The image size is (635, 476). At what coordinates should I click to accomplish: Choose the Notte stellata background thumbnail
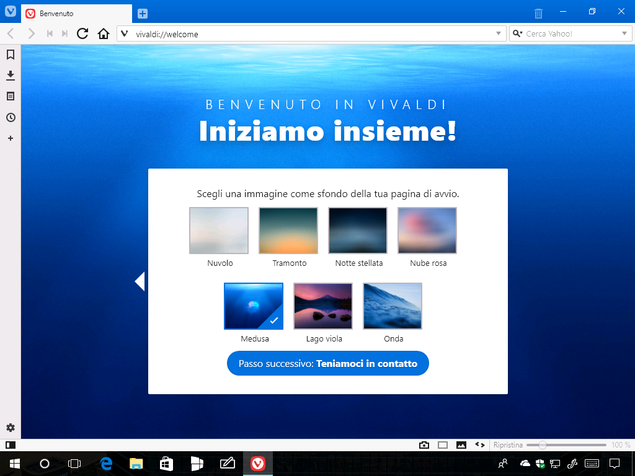tap(358, 231)
